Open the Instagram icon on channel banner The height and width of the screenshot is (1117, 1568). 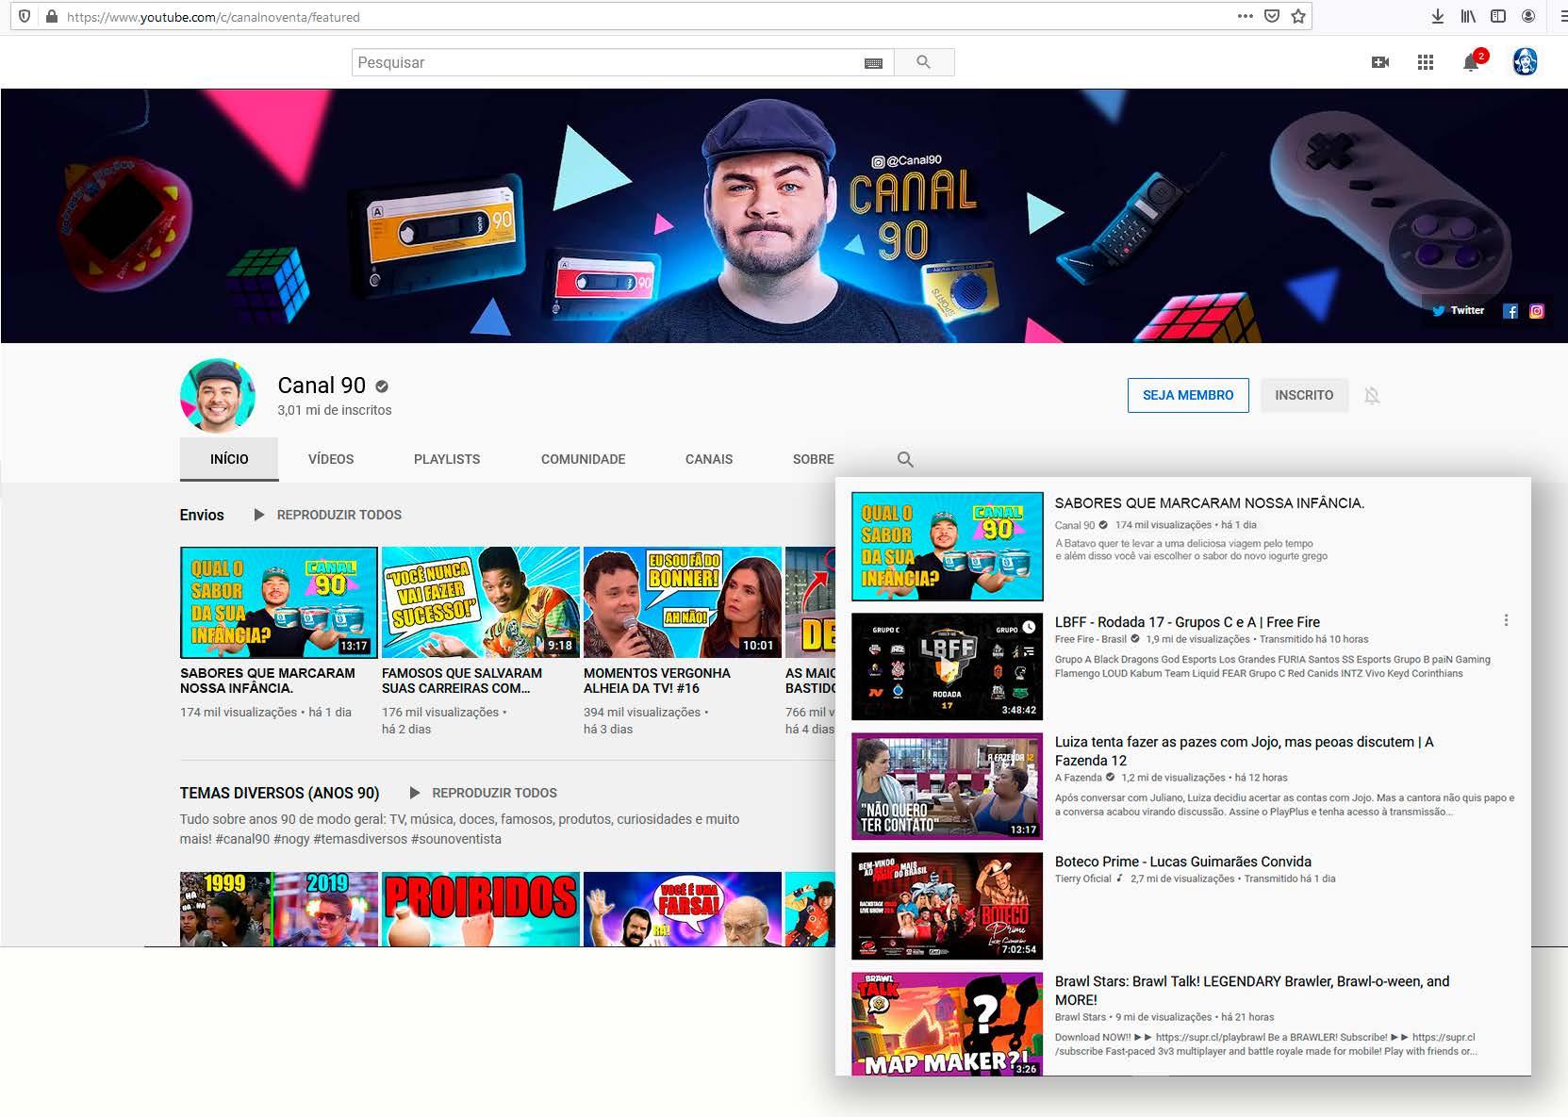1537,311
